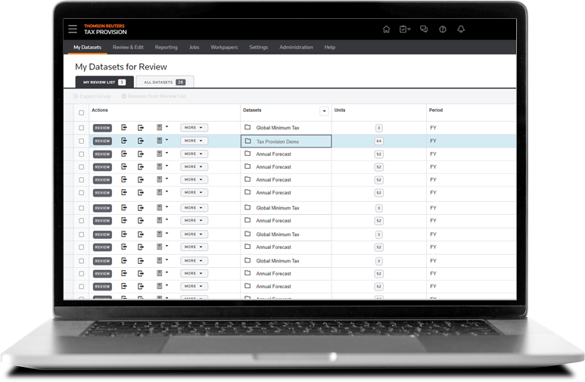Viewport: 585px width, 382px height.
Task: Click the first export icon in the Tax Provision Demo row
Action: [124, 141]
